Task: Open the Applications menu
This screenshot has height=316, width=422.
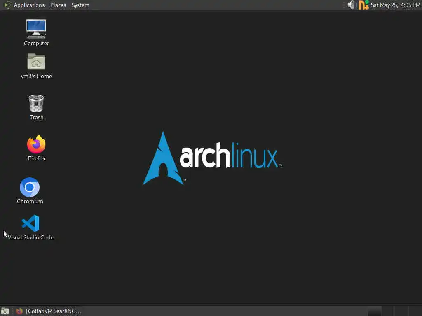Action: pyautogui.click(x=24, y=5)
